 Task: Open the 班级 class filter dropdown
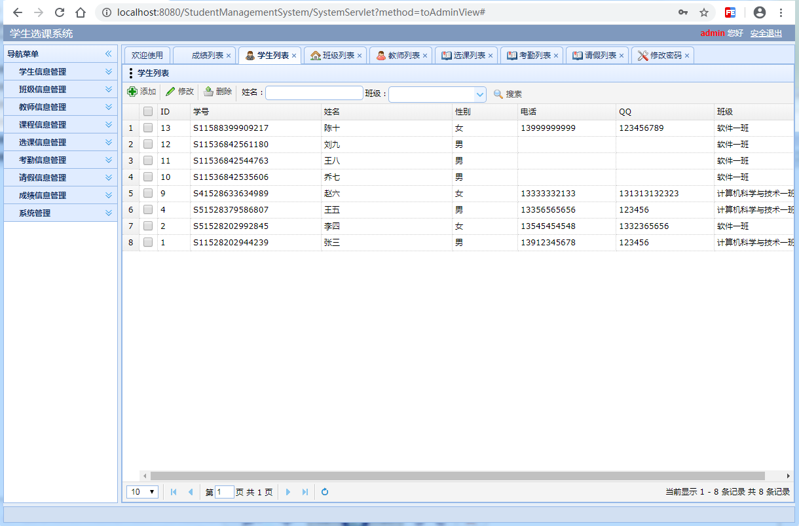pyautogui.click(x=480, y=94)
